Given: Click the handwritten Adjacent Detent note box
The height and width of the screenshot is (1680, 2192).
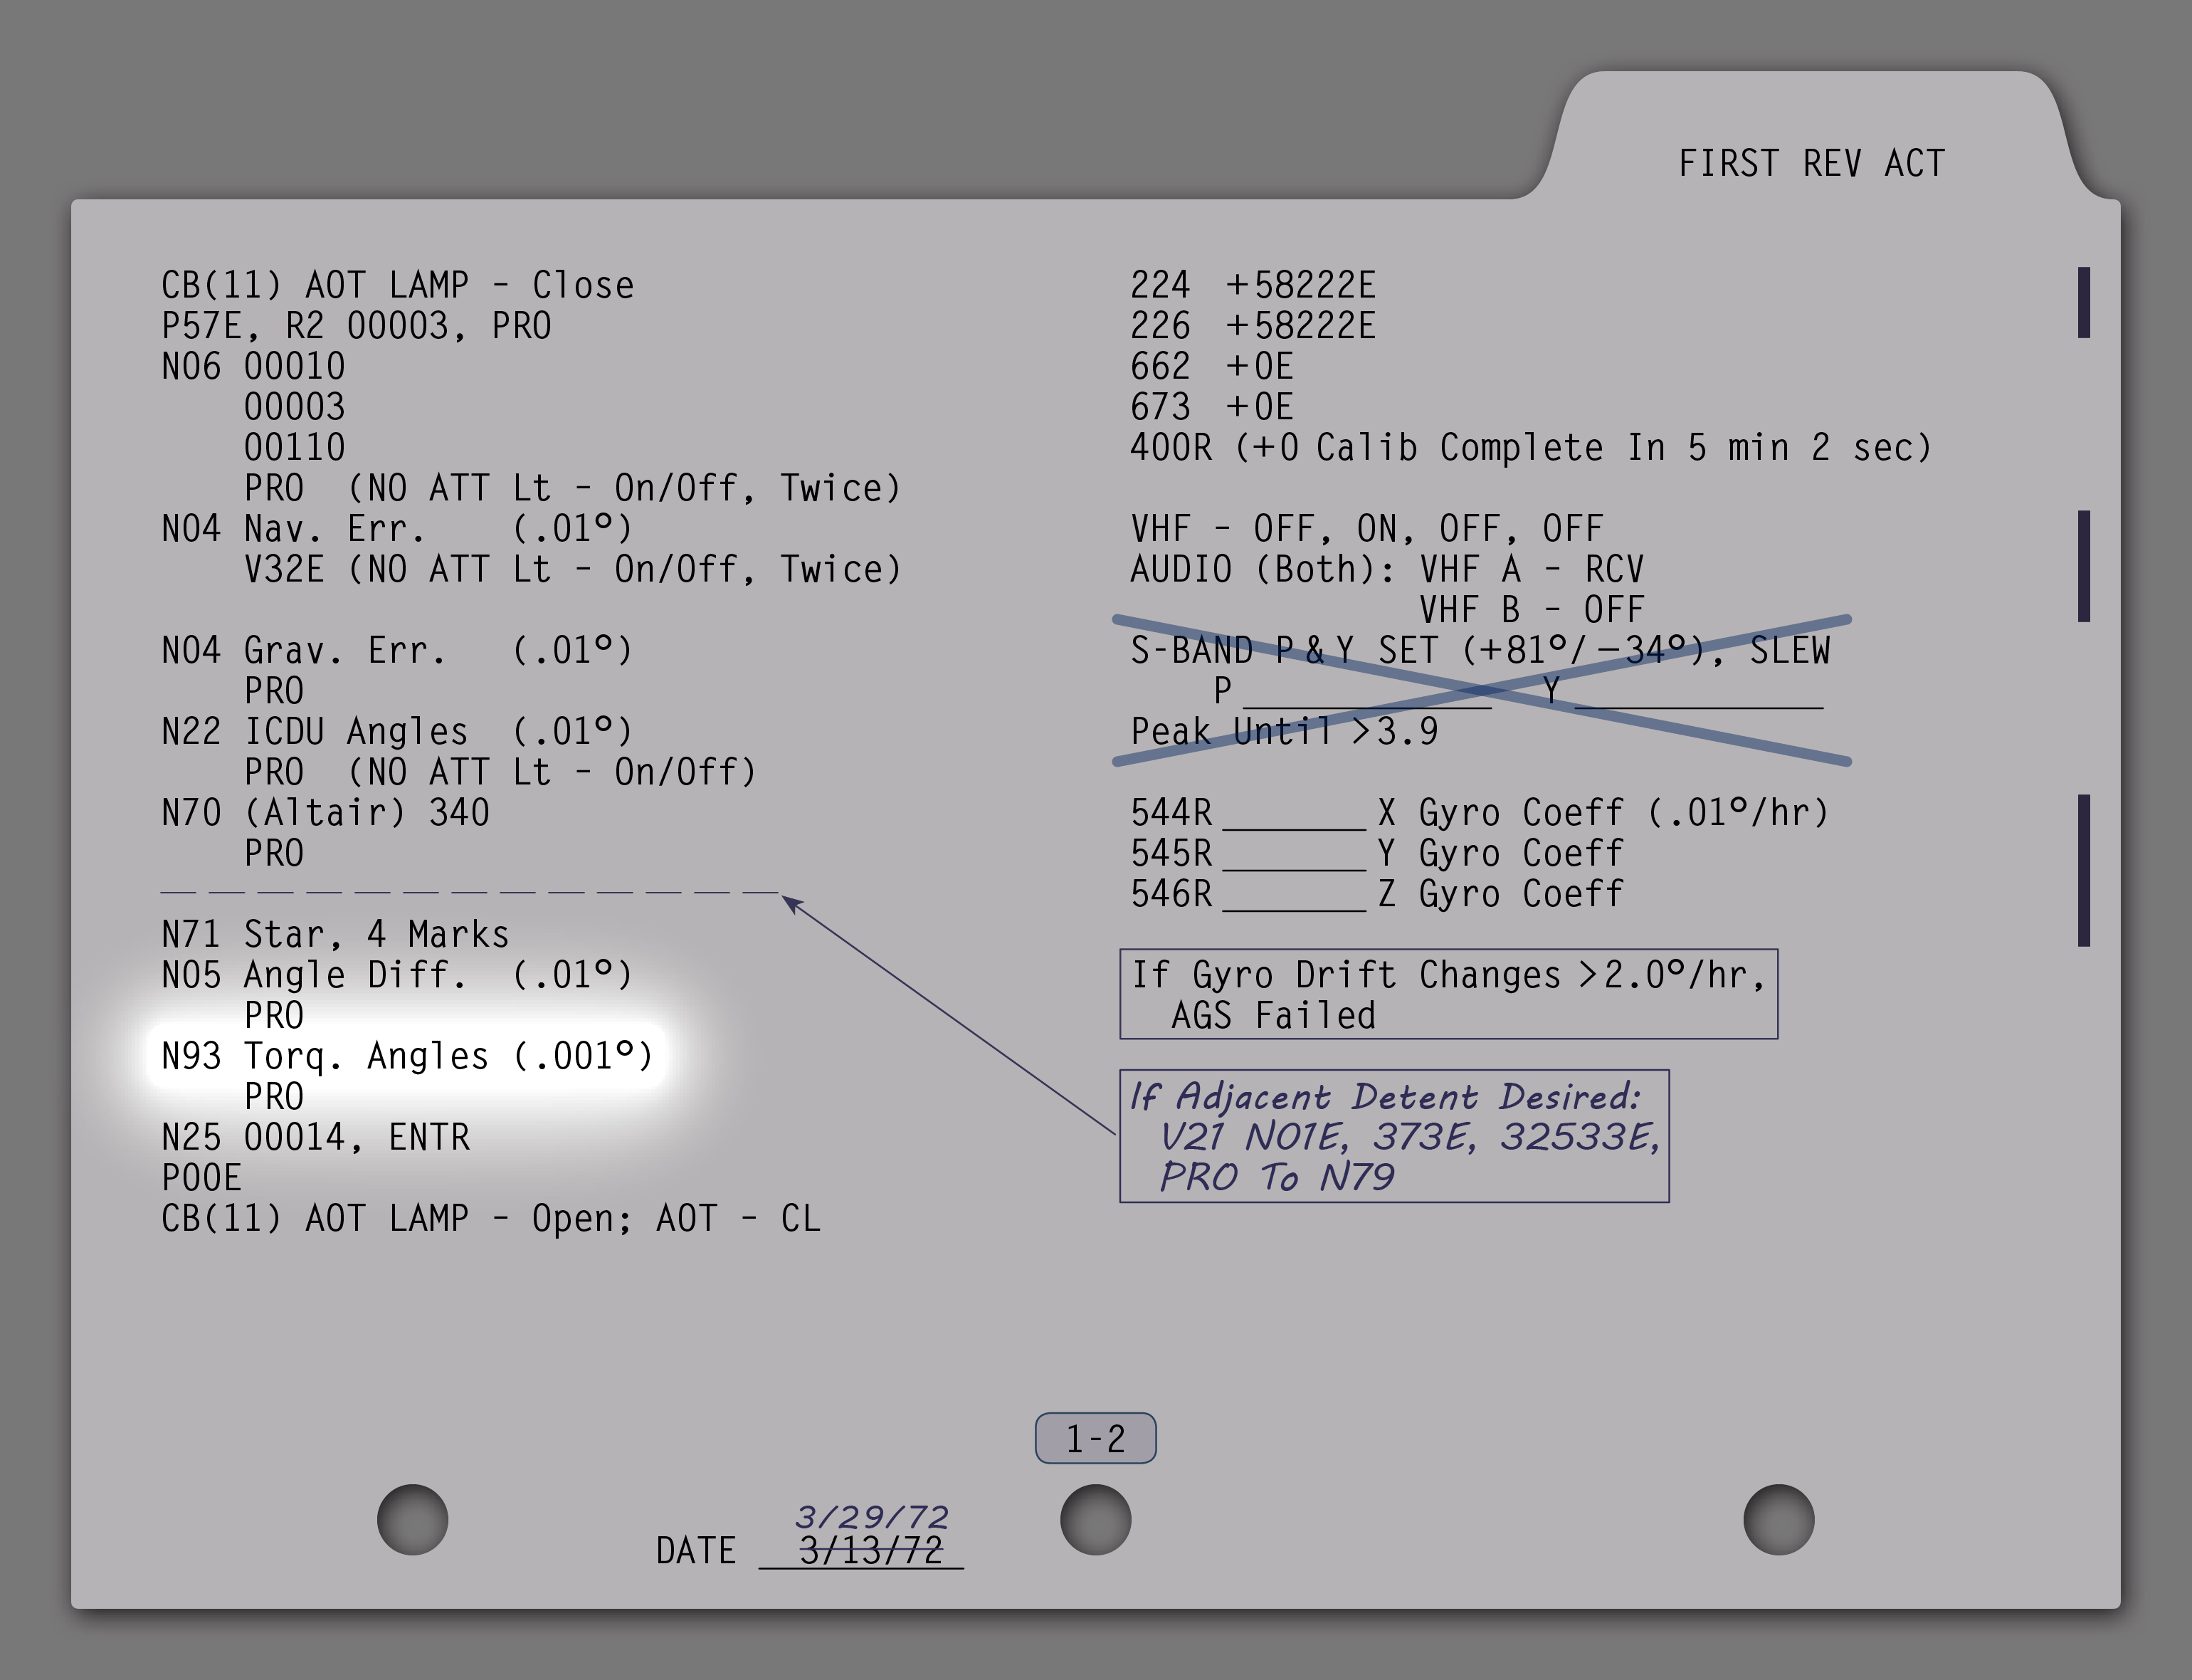Looking at the screenshot, I should pyautogui.click(x=1393, y=1136).
